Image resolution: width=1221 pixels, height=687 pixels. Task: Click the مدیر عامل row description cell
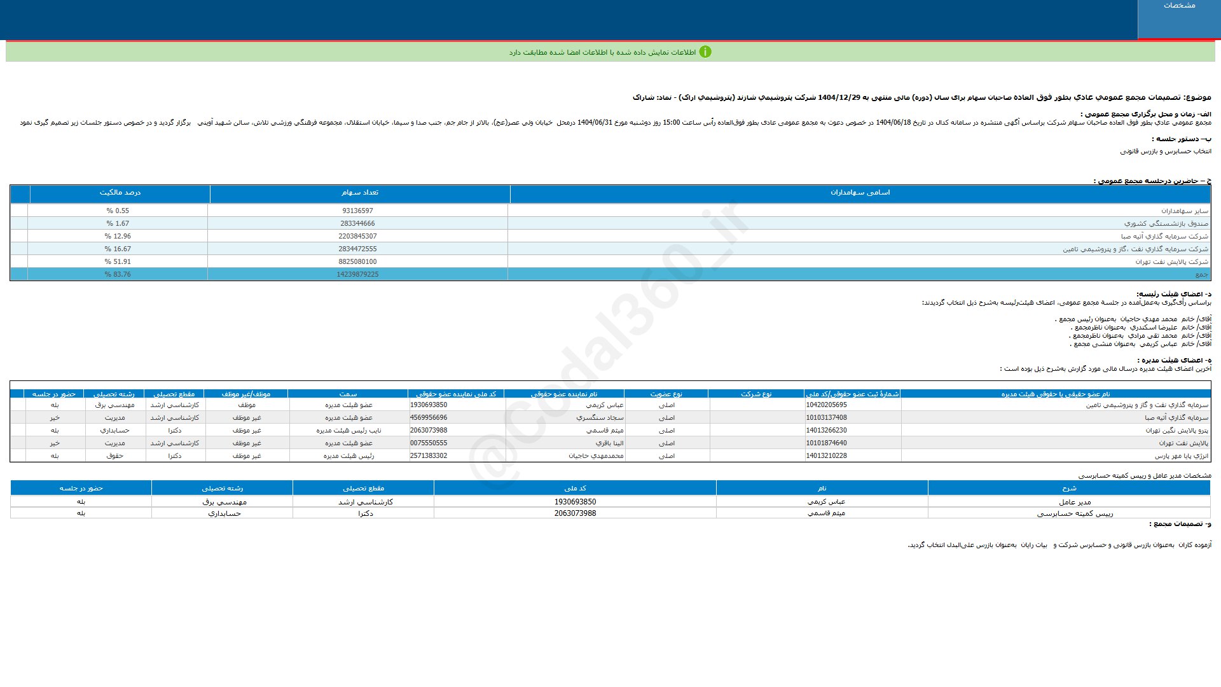point(1075,502)
